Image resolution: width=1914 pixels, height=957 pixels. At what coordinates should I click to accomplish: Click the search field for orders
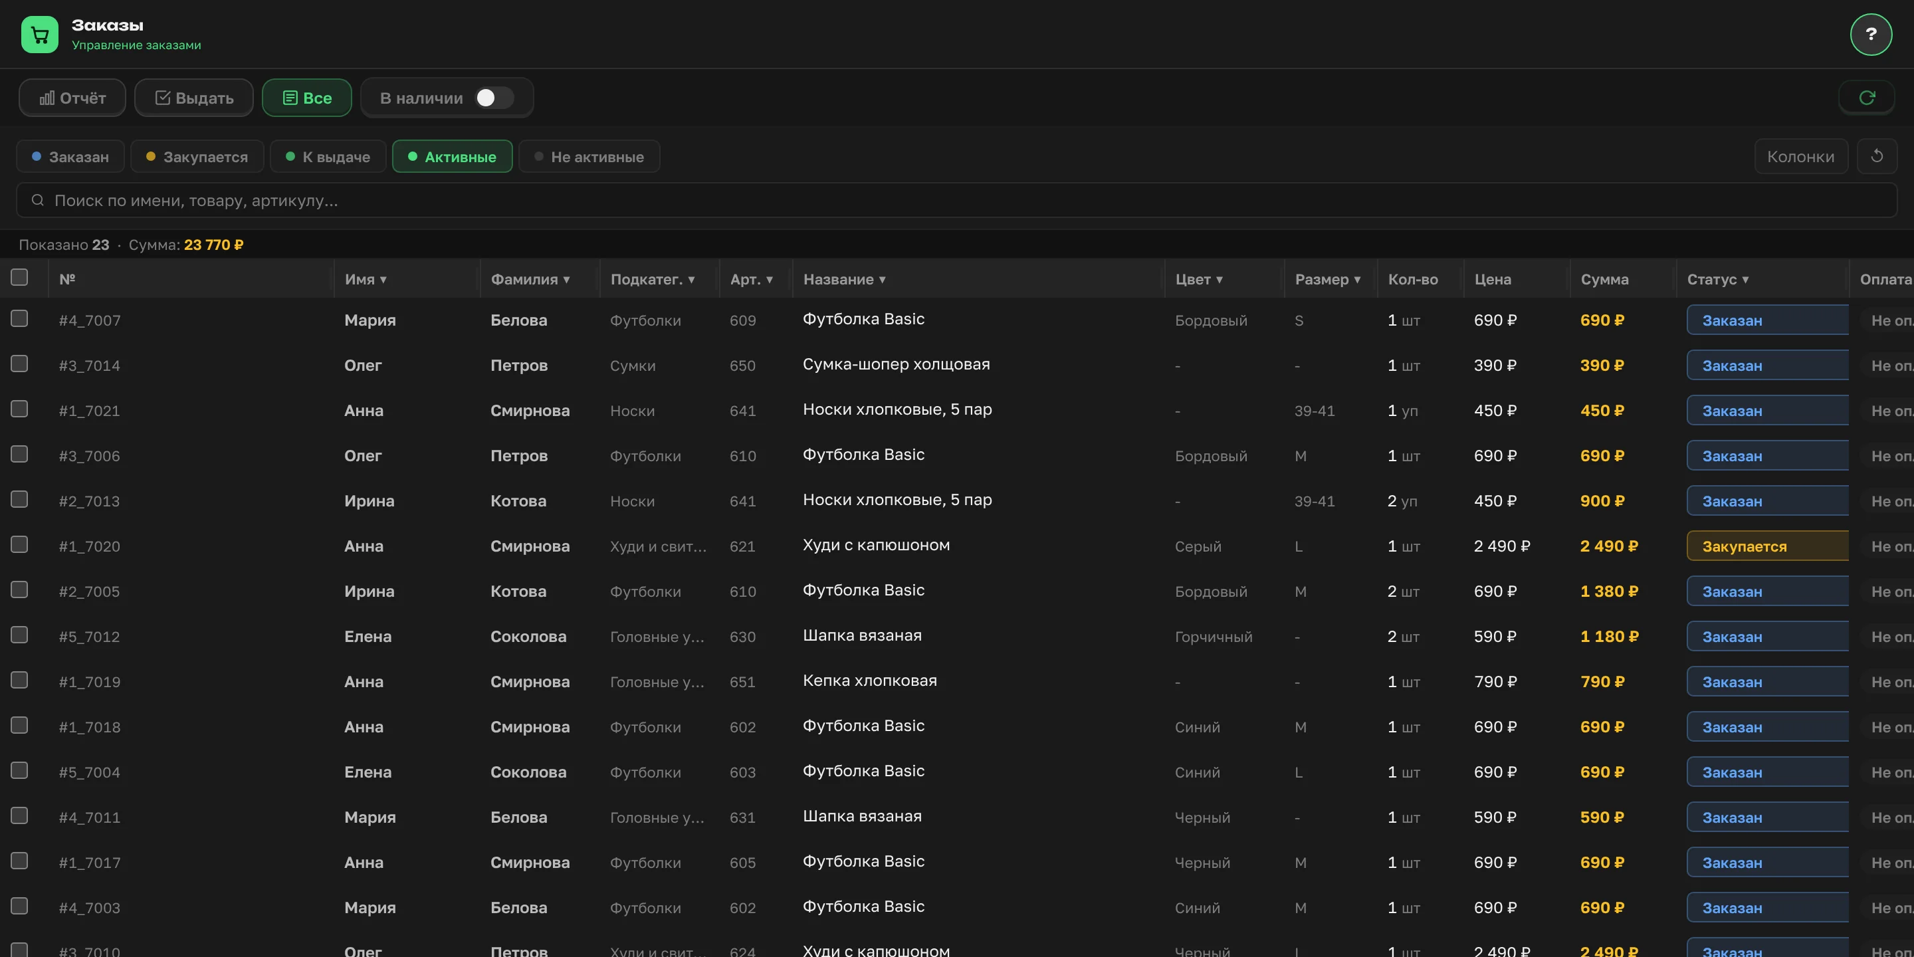tap(956, 201)
